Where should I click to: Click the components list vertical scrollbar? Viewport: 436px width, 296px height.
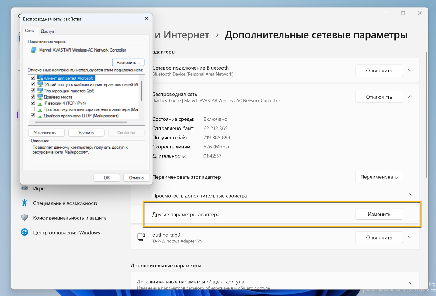click(x=142, y=91)
